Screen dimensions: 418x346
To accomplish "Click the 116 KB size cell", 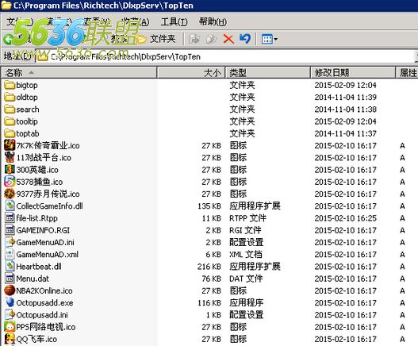I will [x=209, y=303].
